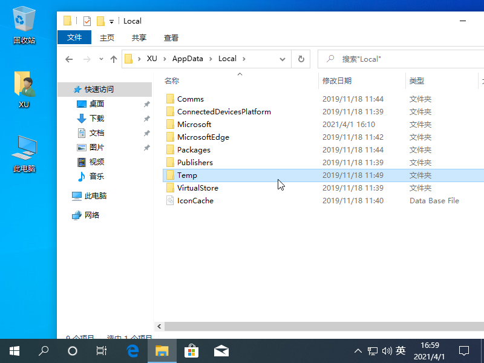Expand the address bar history dropdown
Viewport: 484px width, 363px height.
pos(283,59)
